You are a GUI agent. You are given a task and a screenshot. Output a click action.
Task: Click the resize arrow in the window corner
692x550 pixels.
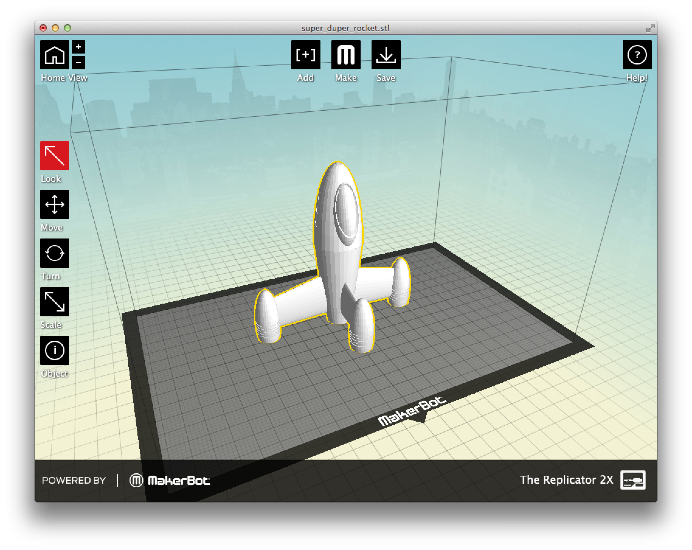(651, 28)
